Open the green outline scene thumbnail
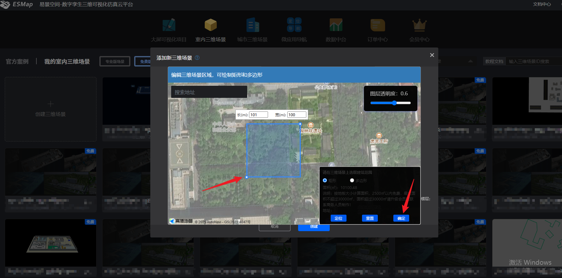The image size is (562, 278). point(527,243)
